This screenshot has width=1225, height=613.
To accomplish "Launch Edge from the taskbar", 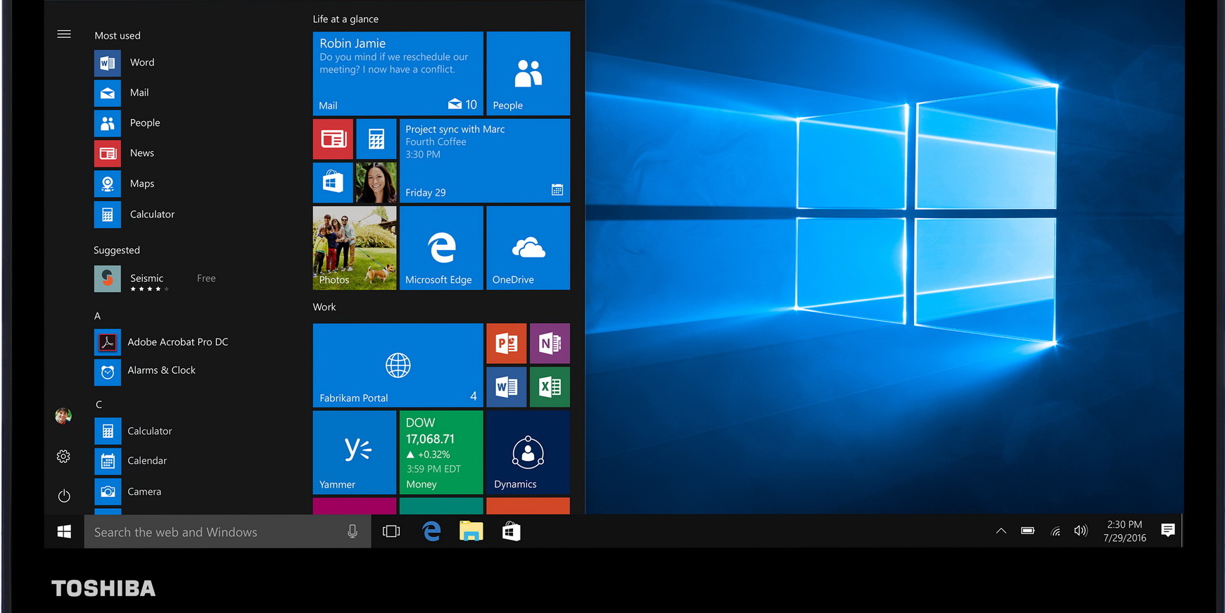I will [431, 531].
